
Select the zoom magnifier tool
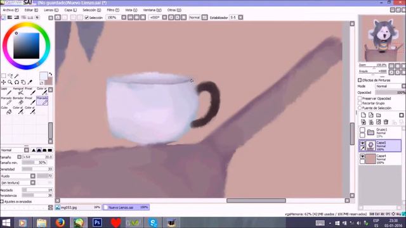[x=10, y=82]
